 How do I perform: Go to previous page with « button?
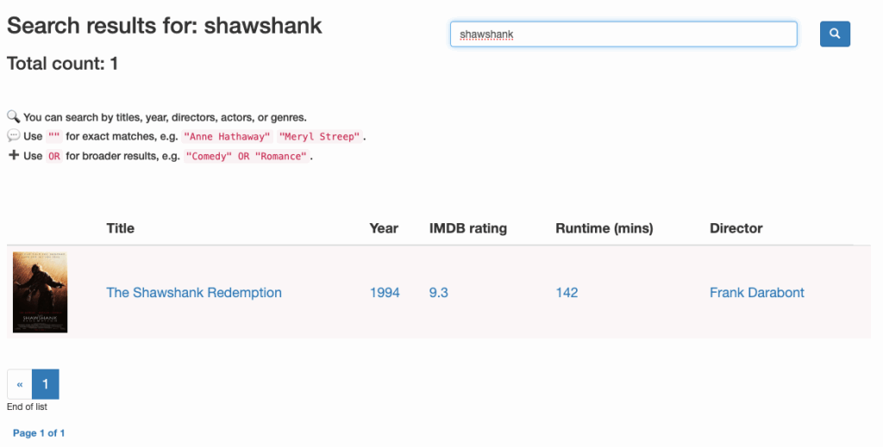tap(20, 384)
